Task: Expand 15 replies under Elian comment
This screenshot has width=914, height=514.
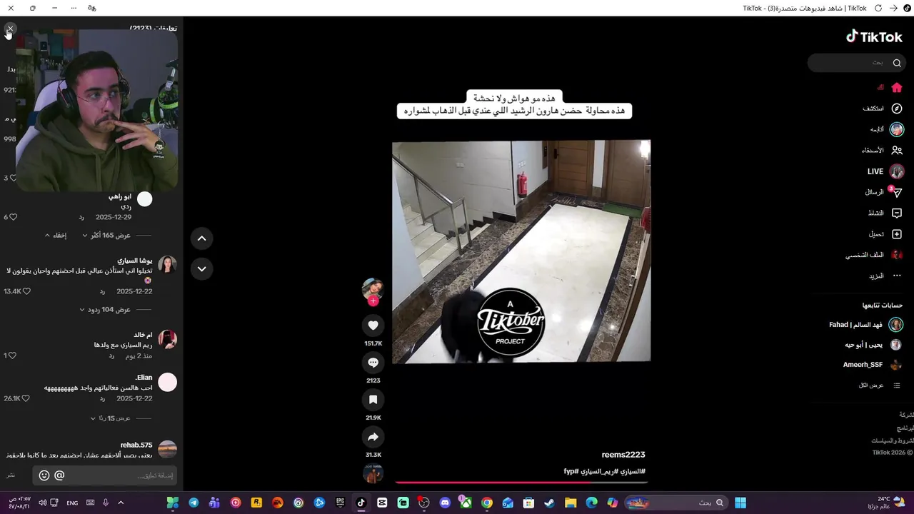Action: 110,418
